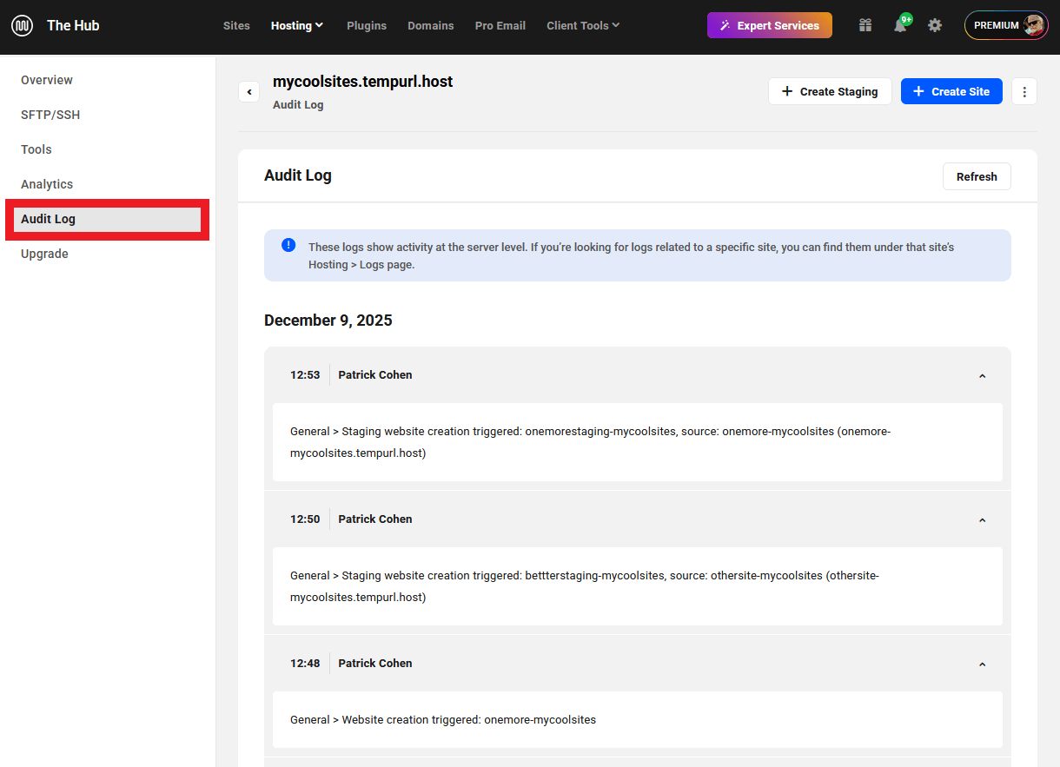Click the 12:50 timestamp
The height and width of the screenshot is (767, 1060).
coord(305,519)
